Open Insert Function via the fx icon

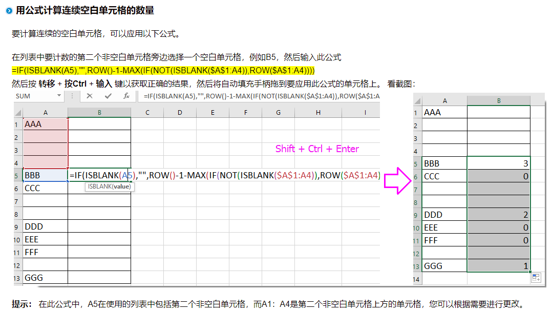point(126,96)
